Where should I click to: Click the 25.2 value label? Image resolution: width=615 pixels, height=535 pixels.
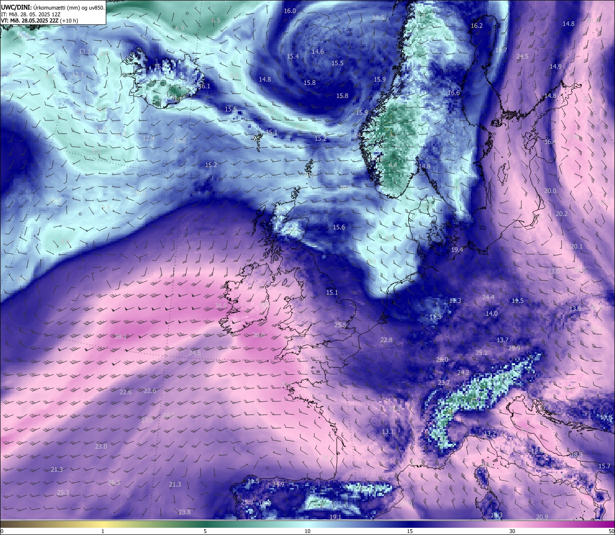(481, 353)
